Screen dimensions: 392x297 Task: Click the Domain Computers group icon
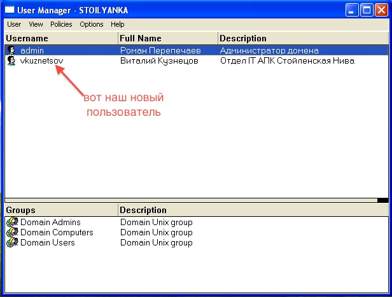(11, 233)
